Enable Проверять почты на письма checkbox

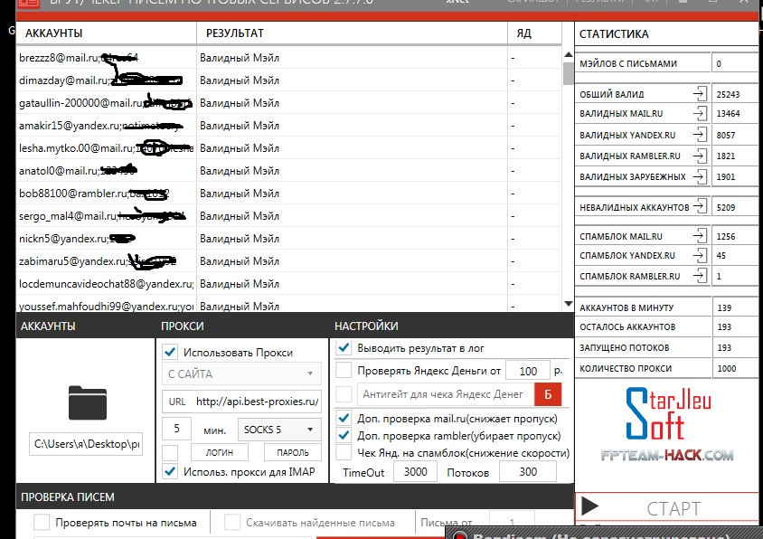point(42,523)
